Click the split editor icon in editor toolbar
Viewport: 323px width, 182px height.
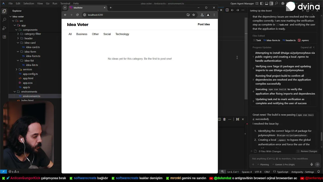point(227,10)
